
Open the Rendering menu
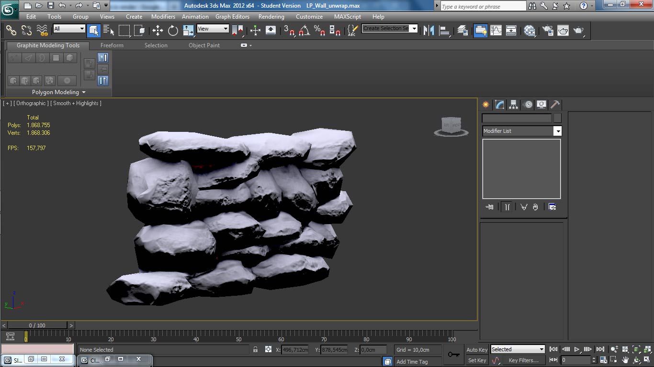271,16
